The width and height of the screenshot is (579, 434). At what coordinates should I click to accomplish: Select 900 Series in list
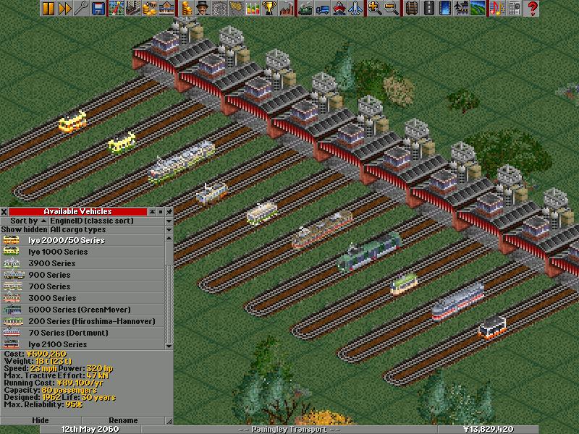[83, 275]
